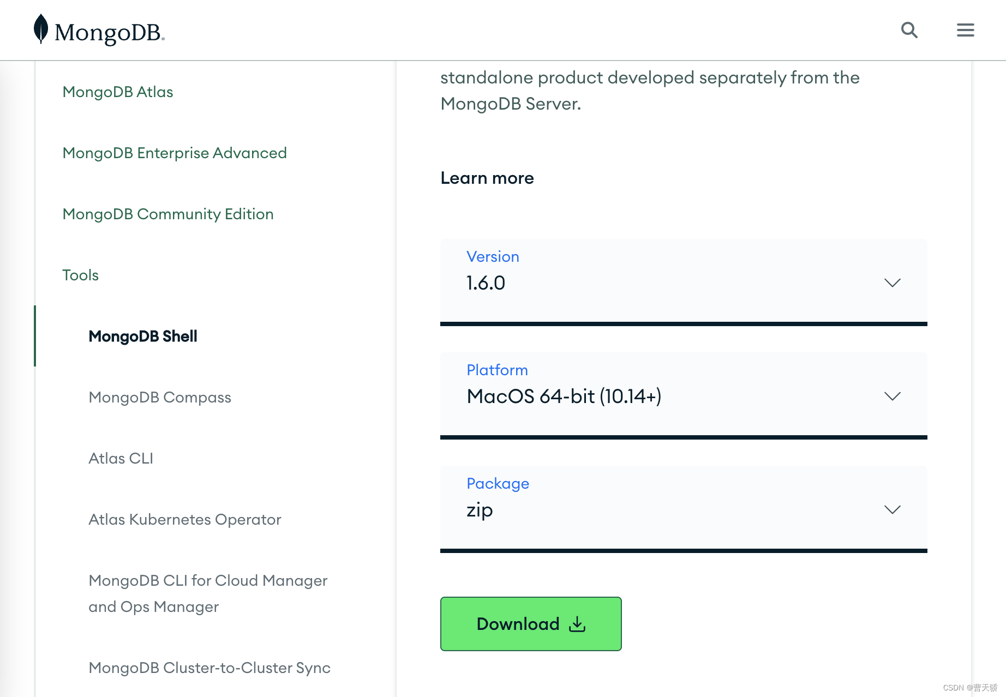Open MongoDB CLI for Cloud Manager item

208,593
